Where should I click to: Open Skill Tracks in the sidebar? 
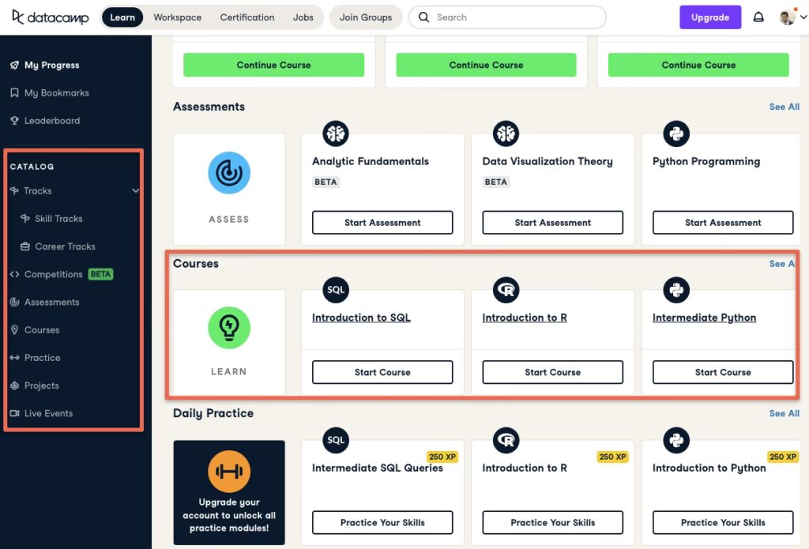[x=58, y=219]
